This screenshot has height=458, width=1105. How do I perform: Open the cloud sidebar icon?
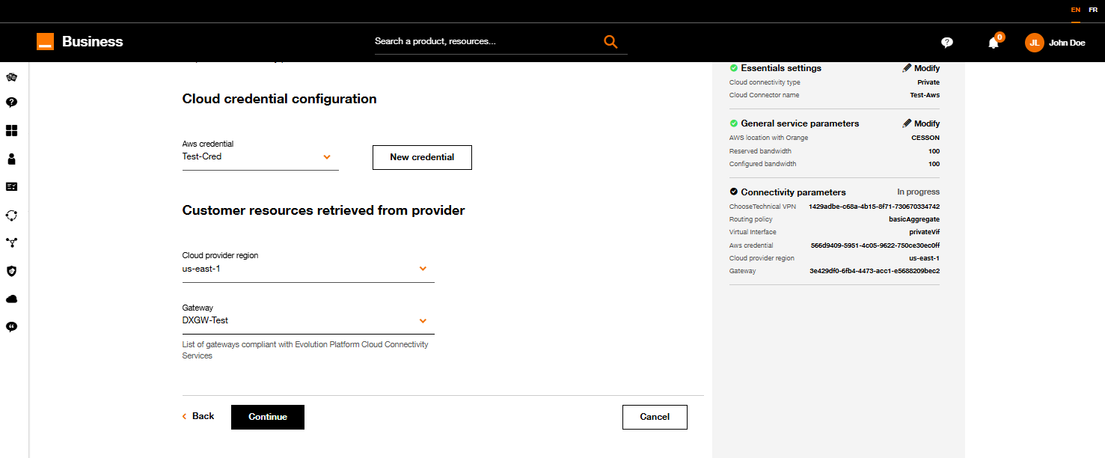11,299
